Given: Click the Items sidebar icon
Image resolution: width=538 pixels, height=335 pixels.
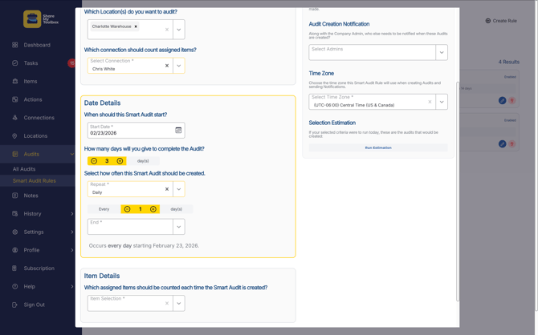Looking at the screenshot, I should [x=14, y=81].
